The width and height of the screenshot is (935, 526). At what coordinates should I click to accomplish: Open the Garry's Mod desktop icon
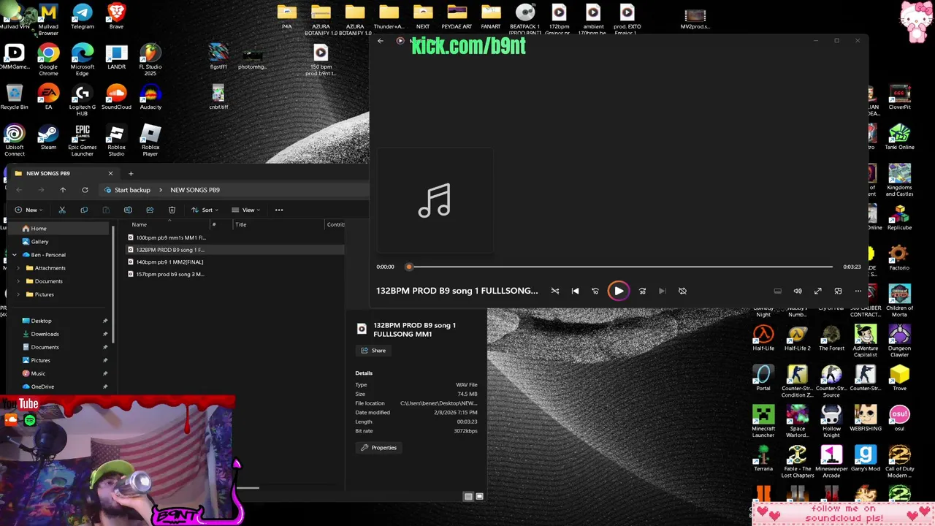pos(866,459)
